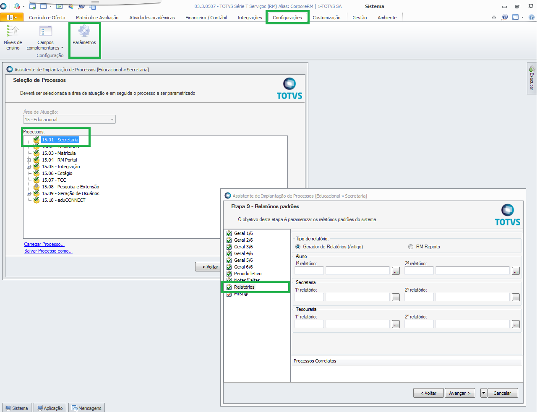Expand the 15.04 - RM Portal node

[29, 160]
